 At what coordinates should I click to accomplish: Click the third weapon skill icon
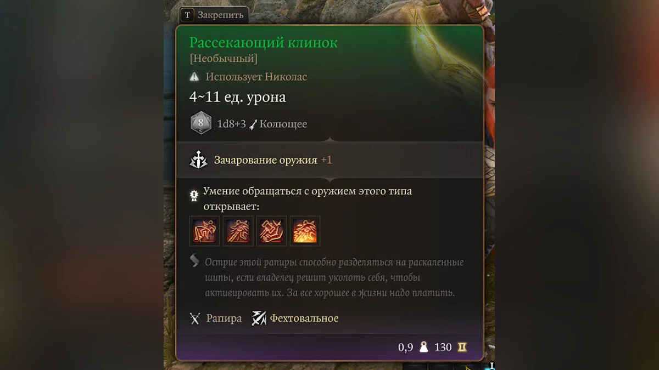271,231
